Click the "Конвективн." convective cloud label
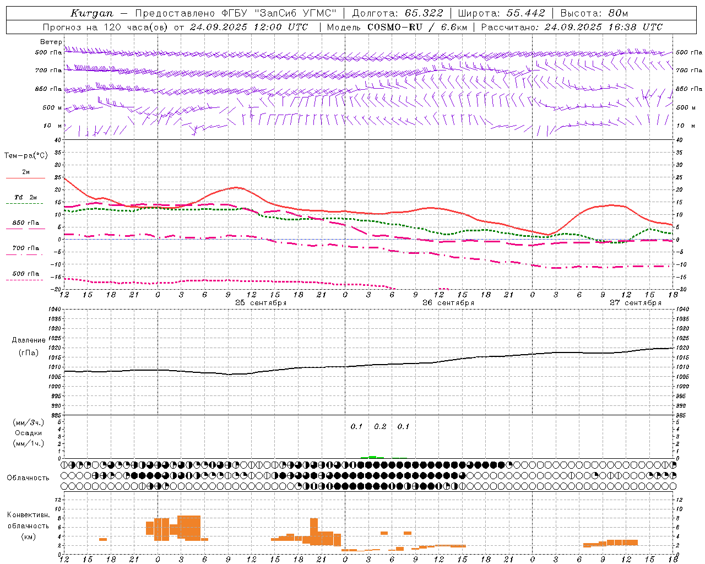705x564 pixels. (x=29, y=515)
